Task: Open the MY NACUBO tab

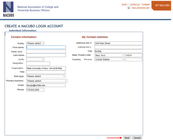Action: coord(162,5)
